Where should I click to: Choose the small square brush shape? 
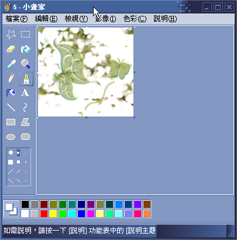tap(26, 162)
